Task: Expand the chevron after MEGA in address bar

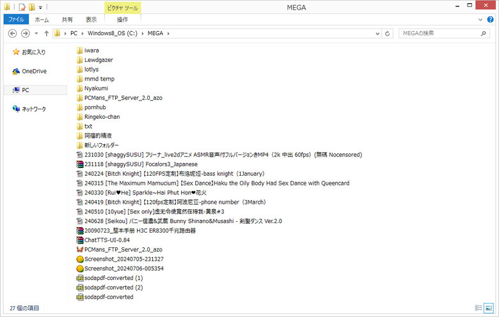Action: [168, 33]
